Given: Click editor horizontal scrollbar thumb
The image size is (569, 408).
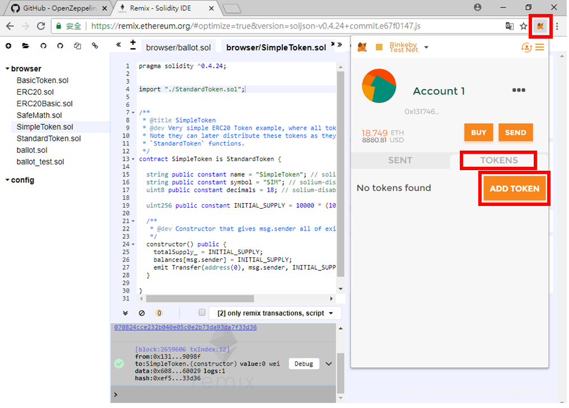Looking at the screenshot, I should tap(200, 298).
